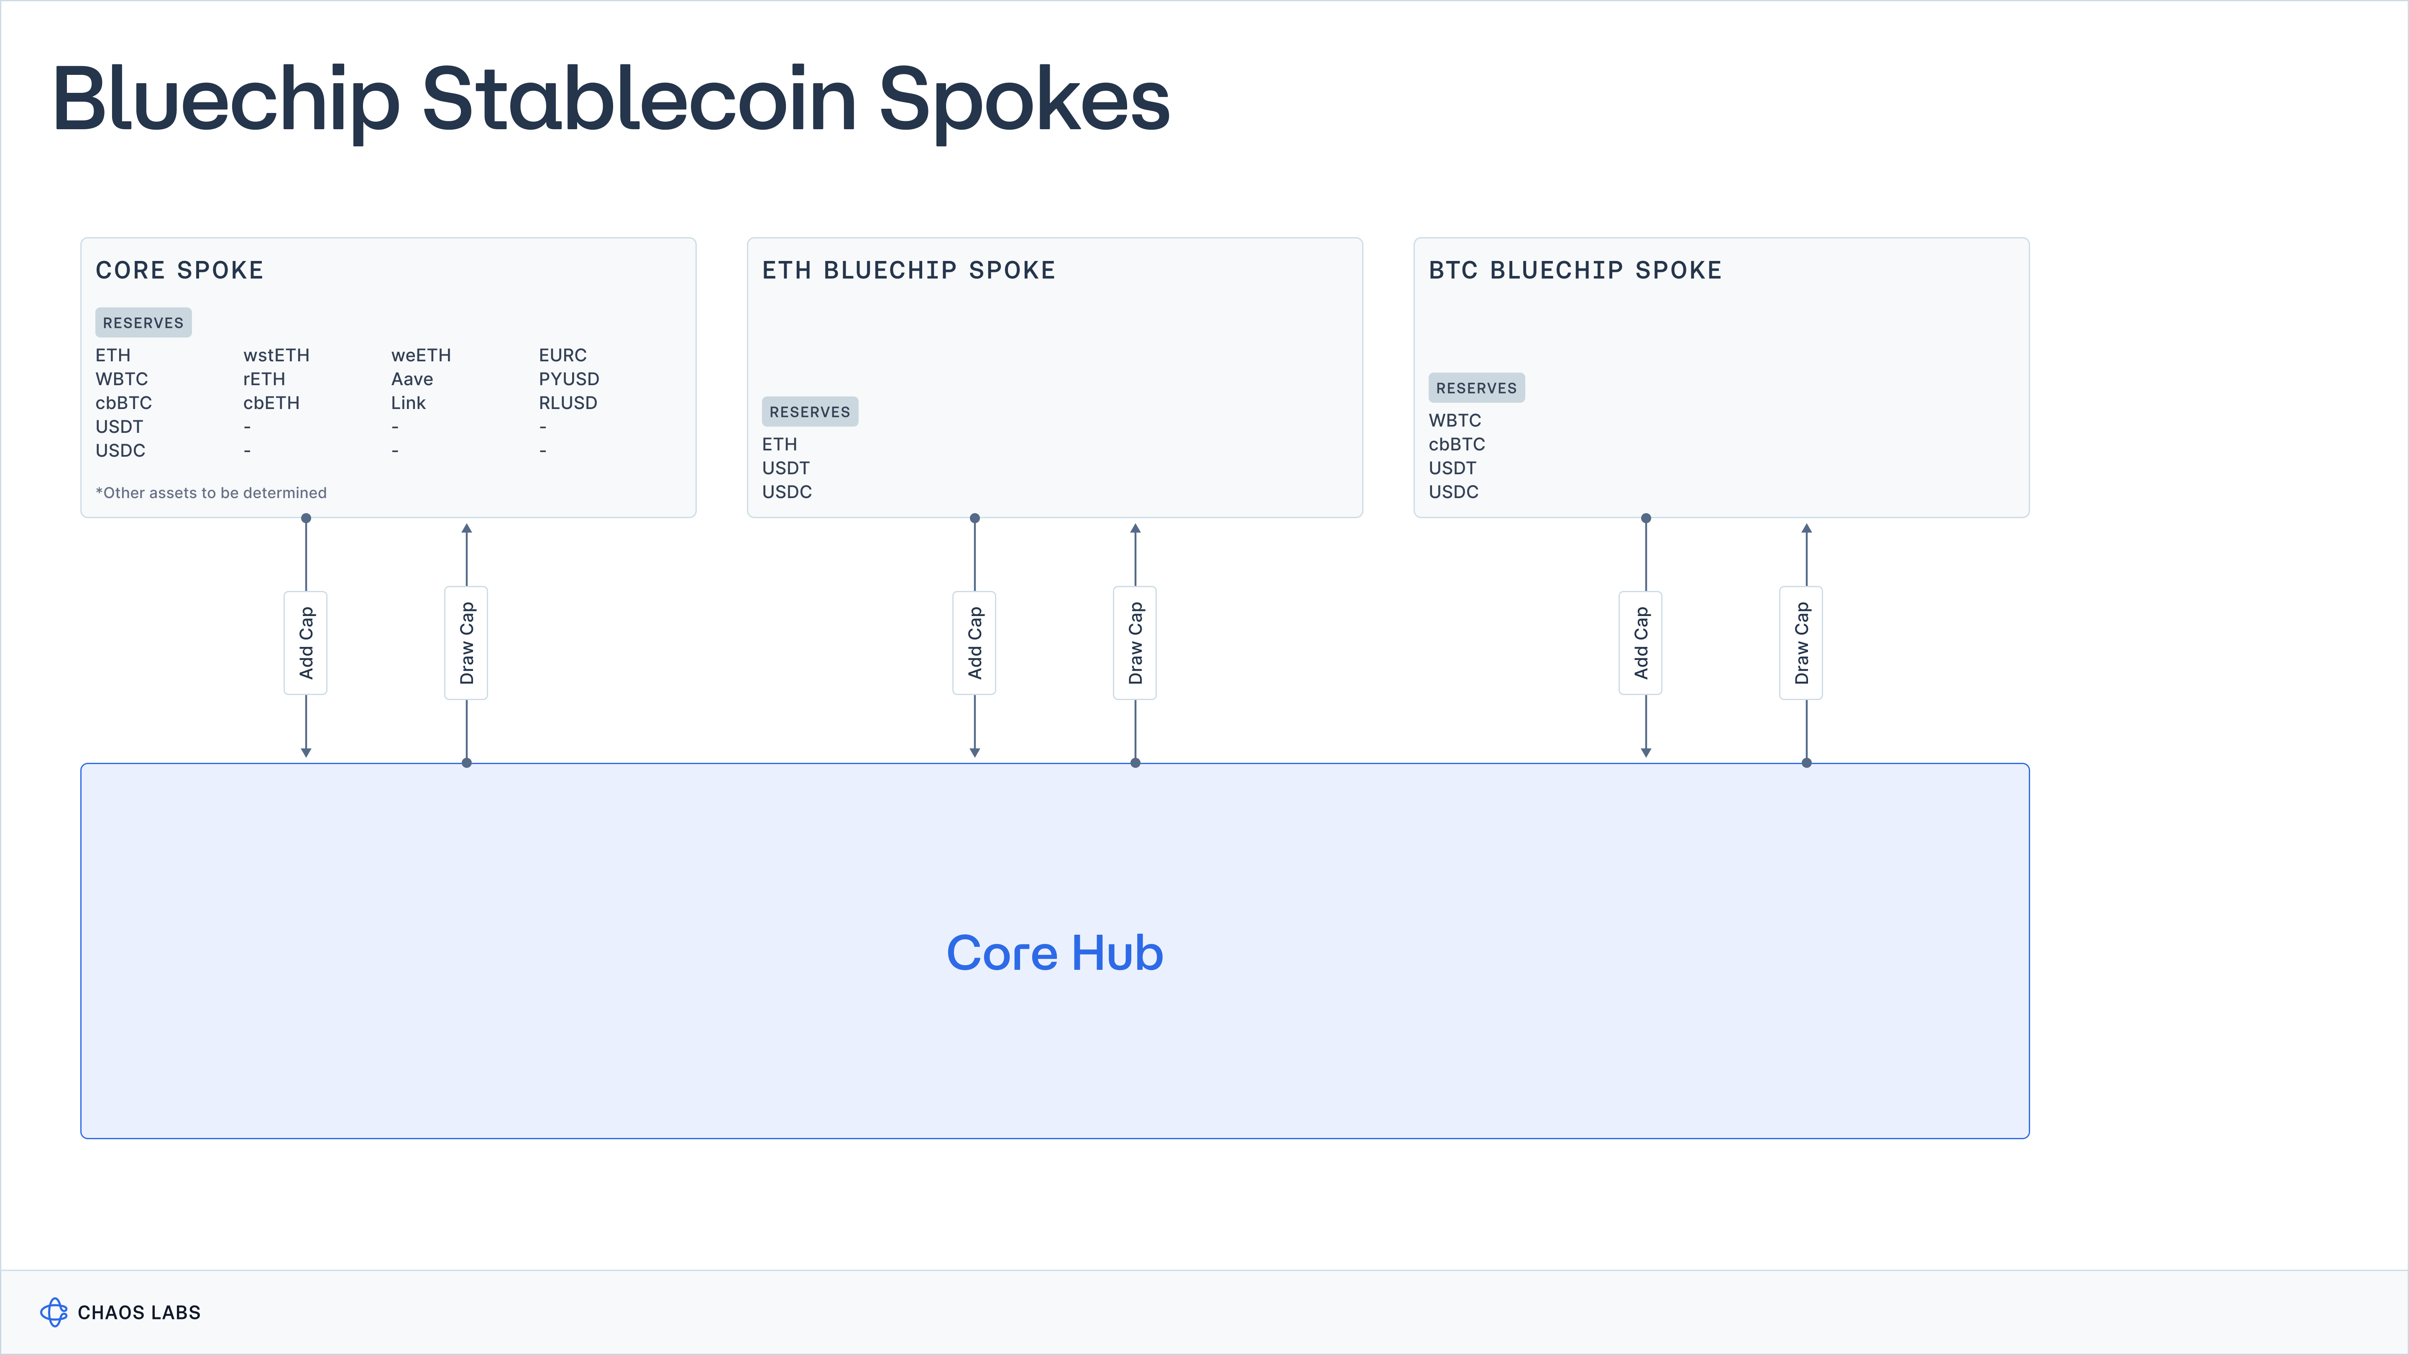Click the Core Spoke Draw Cap label
Image resolution: width=2409 pixels, height=1355 pixels.
coord(467,643)
